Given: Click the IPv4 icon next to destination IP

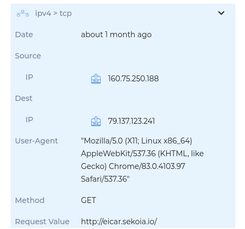Looking at the screenshot, I should tap(96, 121).
